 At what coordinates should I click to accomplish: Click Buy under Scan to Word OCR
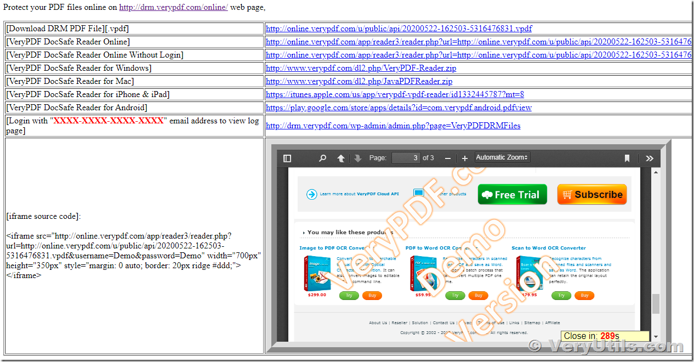click(584, 295)
